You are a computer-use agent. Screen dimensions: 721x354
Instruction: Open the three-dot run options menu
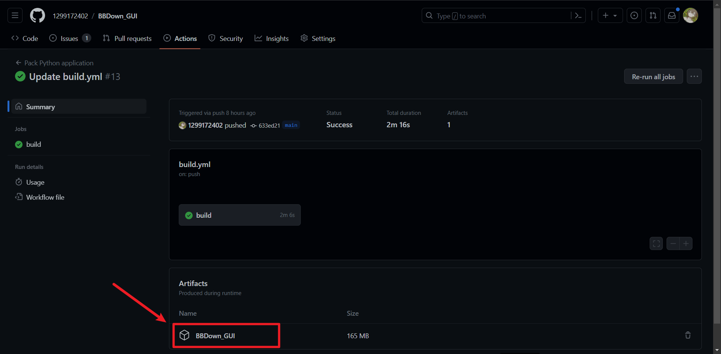pyautogui.click(x=694, y=77)
